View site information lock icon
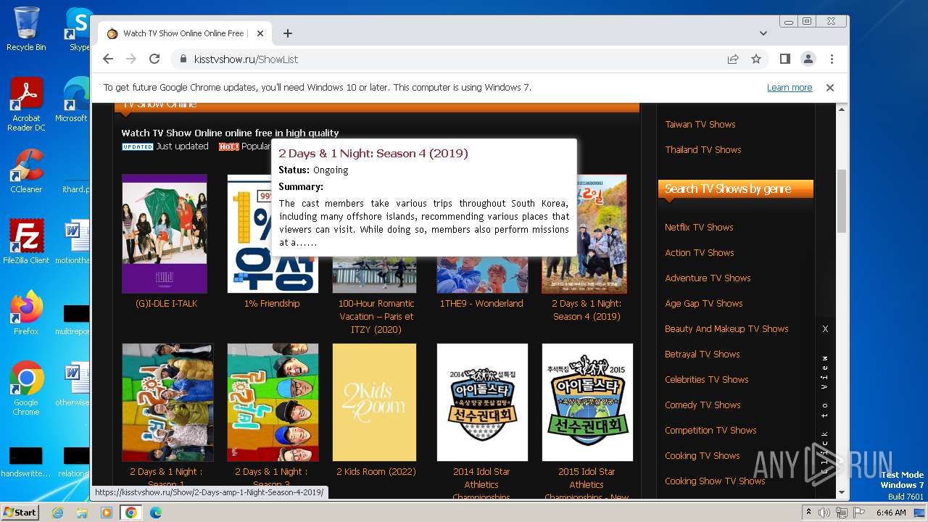Viewport: 928px width, 522px height. click(183, 59)
